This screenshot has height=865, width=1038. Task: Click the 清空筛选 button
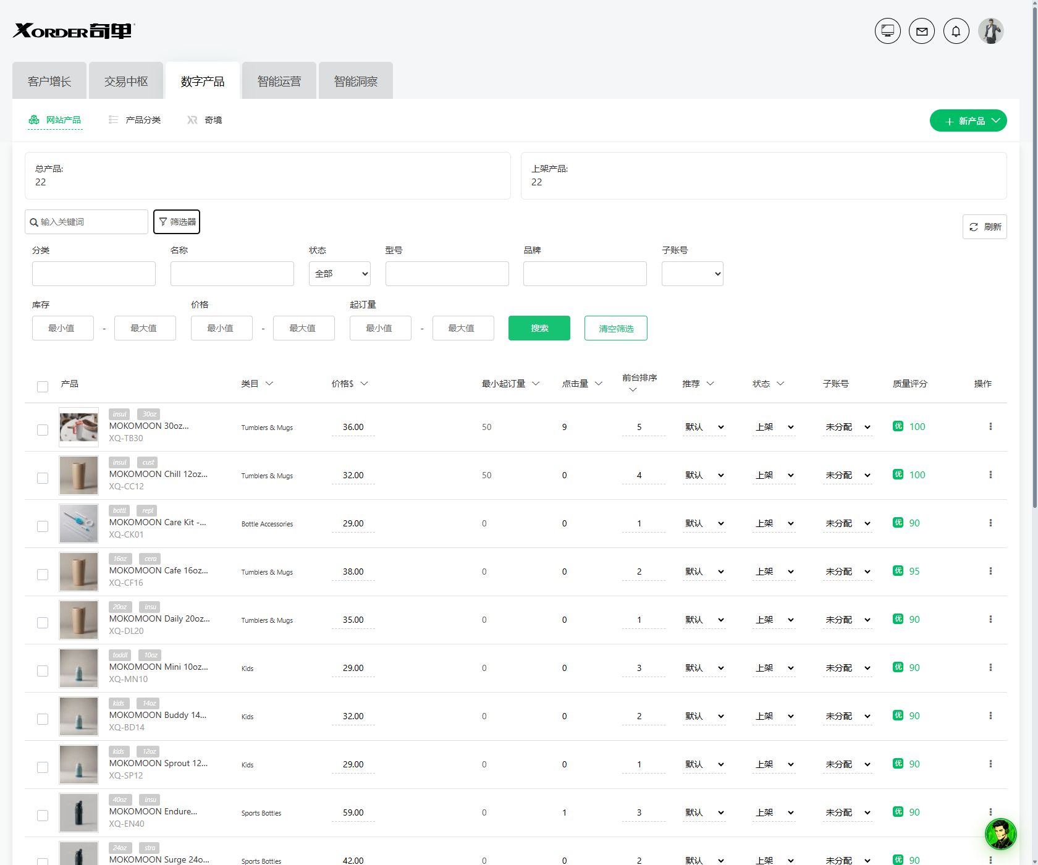tap(616, 328)
